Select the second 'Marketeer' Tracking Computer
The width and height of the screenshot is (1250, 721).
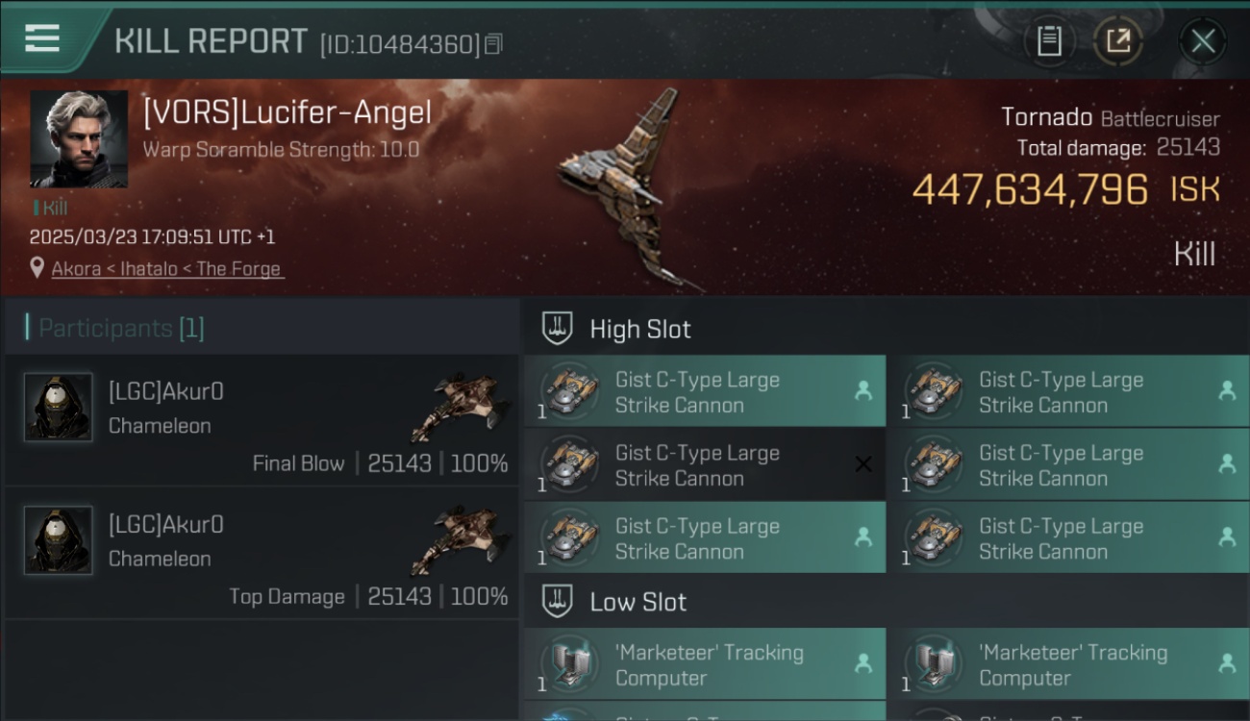(1069, 664)
